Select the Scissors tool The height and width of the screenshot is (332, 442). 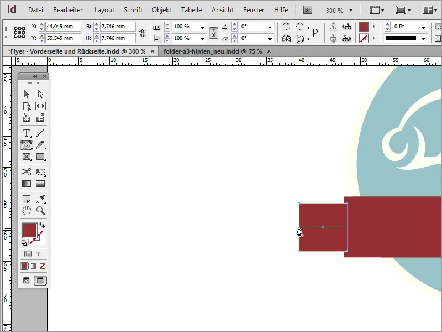pyautogui.click(x=27, y=172)
